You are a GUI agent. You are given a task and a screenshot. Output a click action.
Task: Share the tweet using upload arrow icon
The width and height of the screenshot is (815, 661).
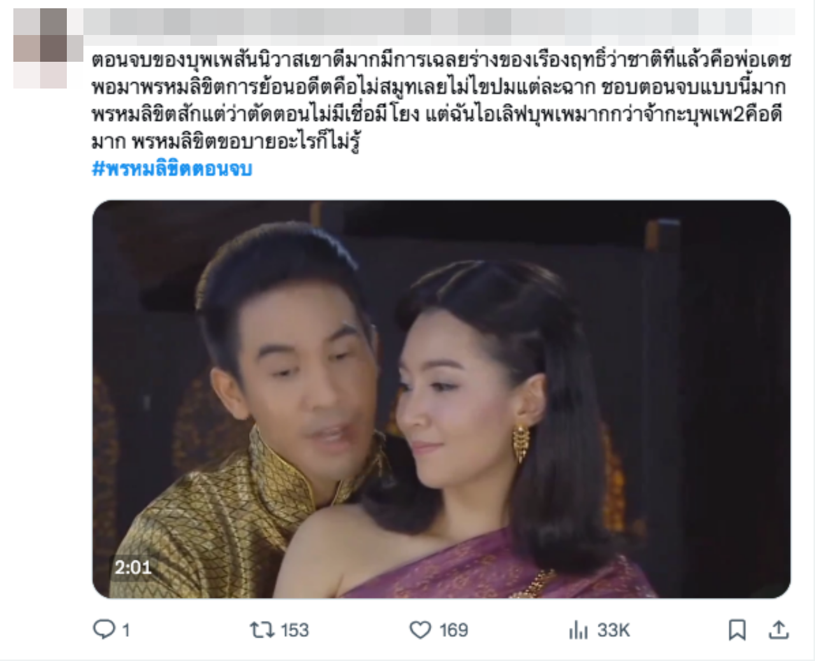click(x=778, y=630)
